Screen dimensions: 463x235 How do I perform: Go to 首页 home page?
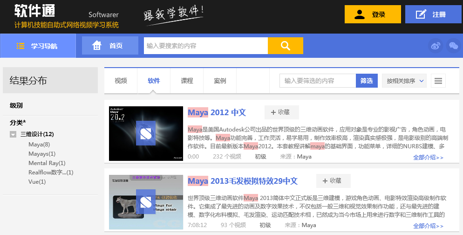(110, 46)
